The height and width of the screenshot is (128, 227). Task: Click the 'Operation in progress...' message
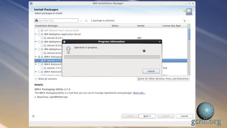tap(87, 47)
